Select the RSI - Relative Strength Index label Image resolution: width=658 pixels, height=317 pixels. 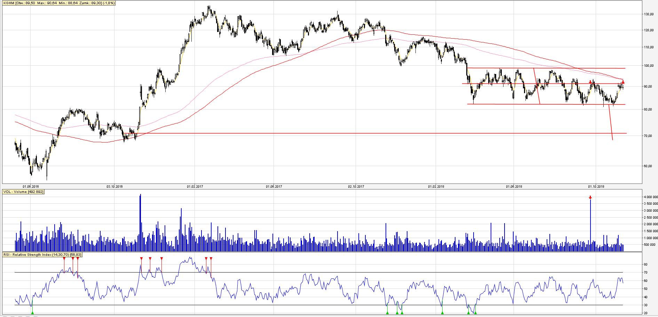tap(42, 255)
